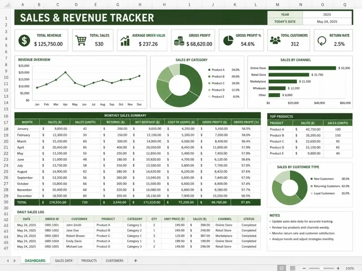Screen dimensions: 362x271
Task: Switch to Page Layout view in status bar
Action: click(x=293, y=268)
